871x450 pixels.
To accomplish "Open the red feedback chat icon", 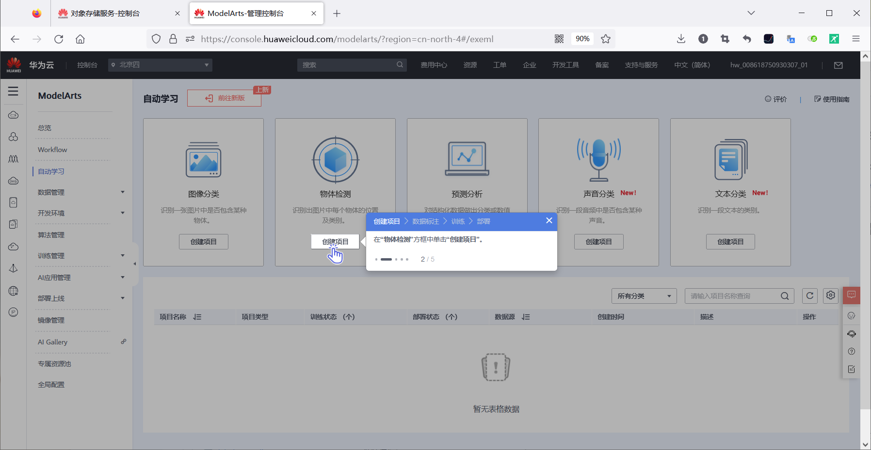I will [852, 295].
